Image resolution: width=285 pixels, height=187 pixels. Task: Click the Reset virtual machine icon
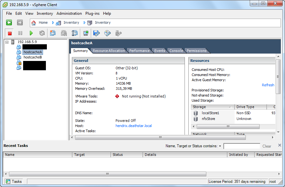pos(42,33)
